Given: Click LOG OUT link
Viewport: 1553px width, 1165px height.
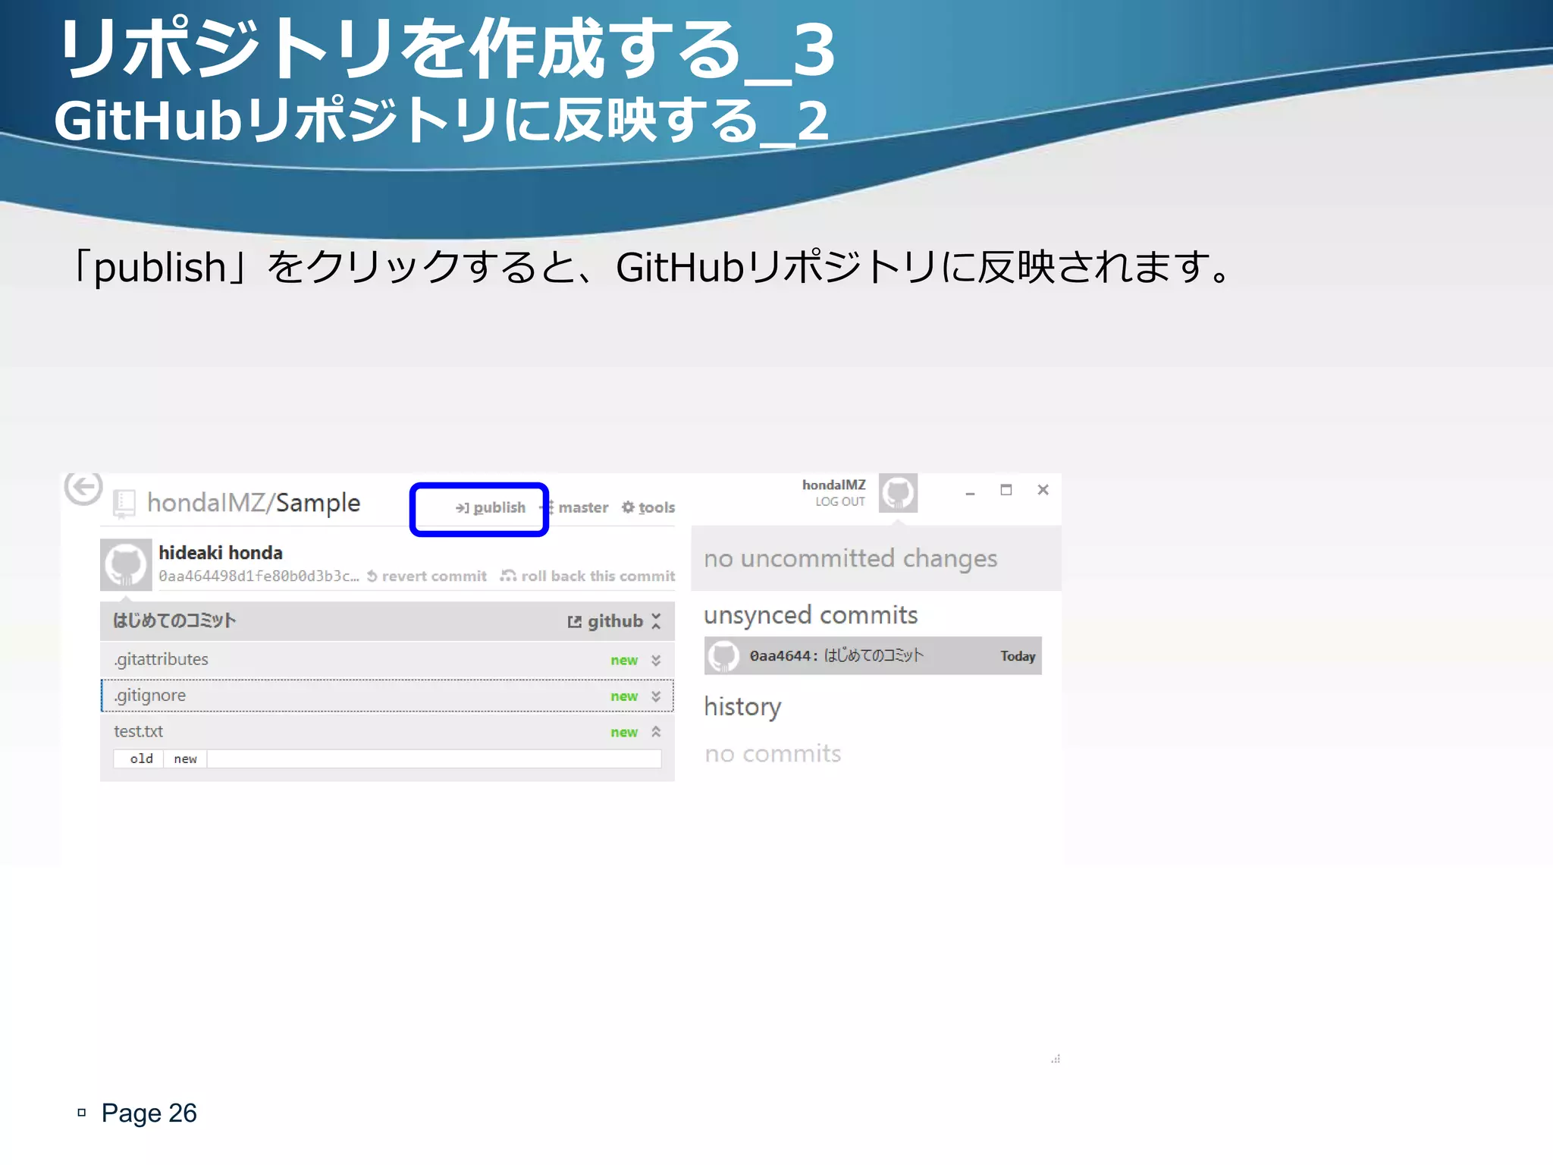Looking at the screenshot, I should tap(839, 501).
